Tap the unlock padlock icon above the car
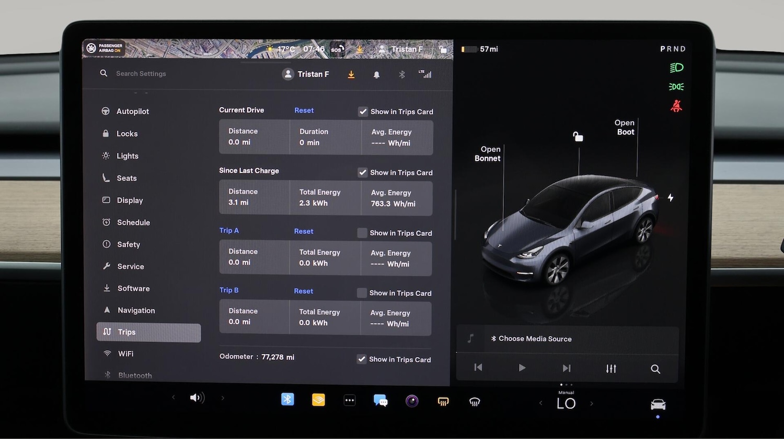 [578, 137]
